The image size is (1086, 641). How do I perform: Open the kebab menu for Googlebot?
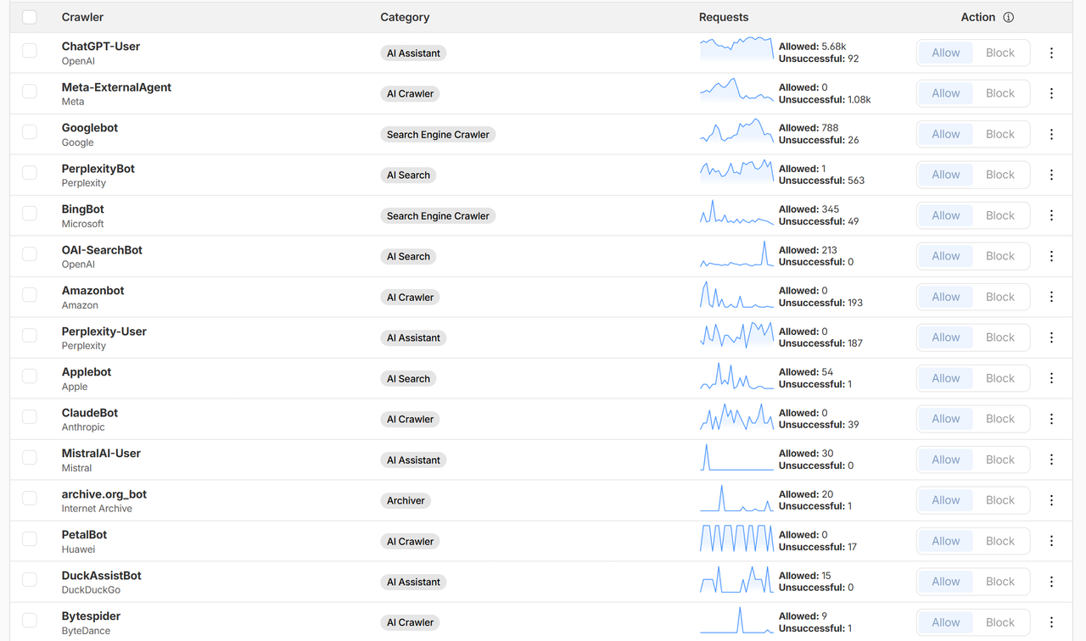point(1051,134)
